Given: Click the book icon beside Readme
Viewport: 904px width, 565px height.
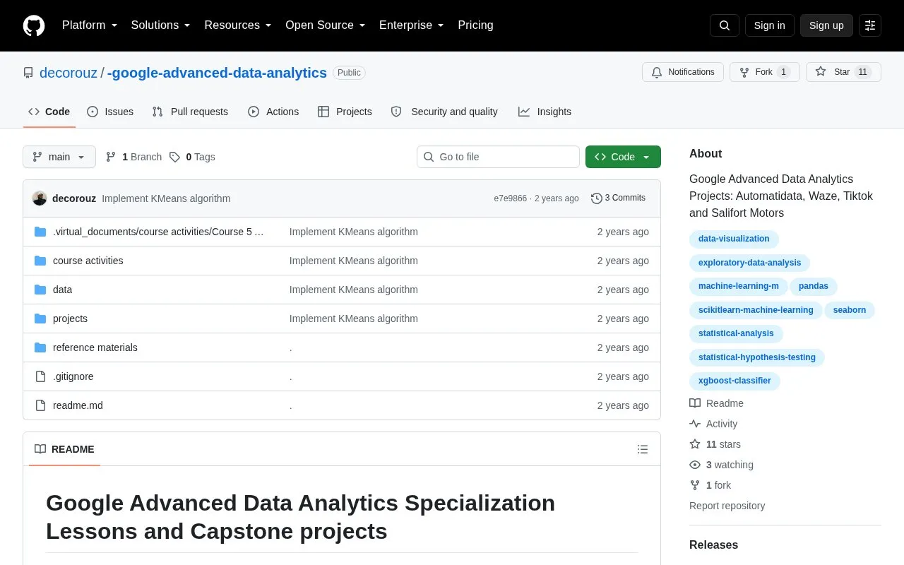Looking at the screenshot, I should coord(695,403).
